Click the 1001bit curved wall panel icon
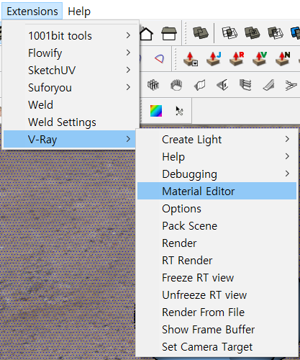The width and height of the screenshot is (300, 360). coord(199,85)
